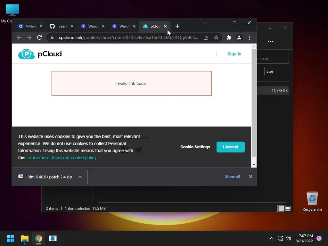The image size is (328, 246).
Task: Go back to previous page
Action: pyautogui.click(x=19, y=37)
